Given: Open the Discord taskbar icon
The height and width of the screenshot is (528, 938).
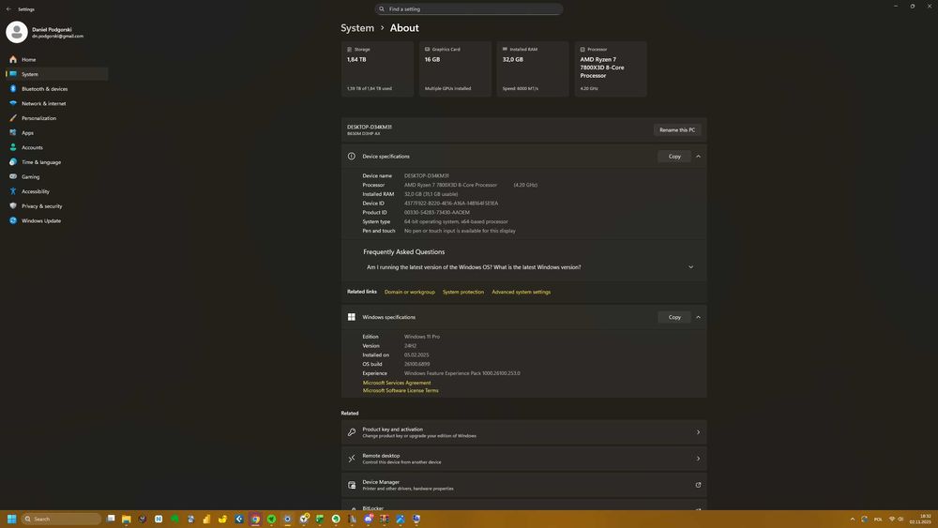Looking at the screenshot, I should (369, 519).
